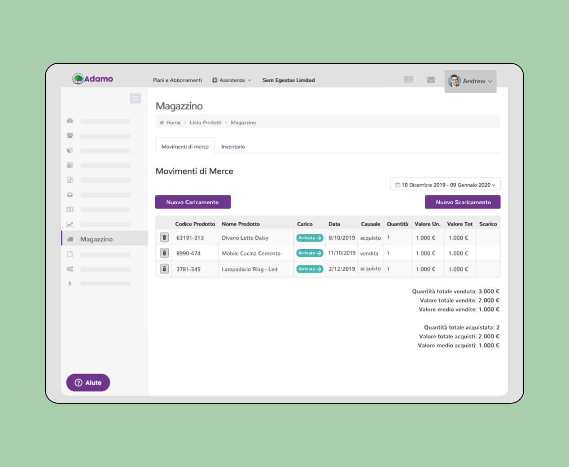Expand the Andrew profile menu
The image size is (569, 467).
pyautogui.click(x=474, y=81)
